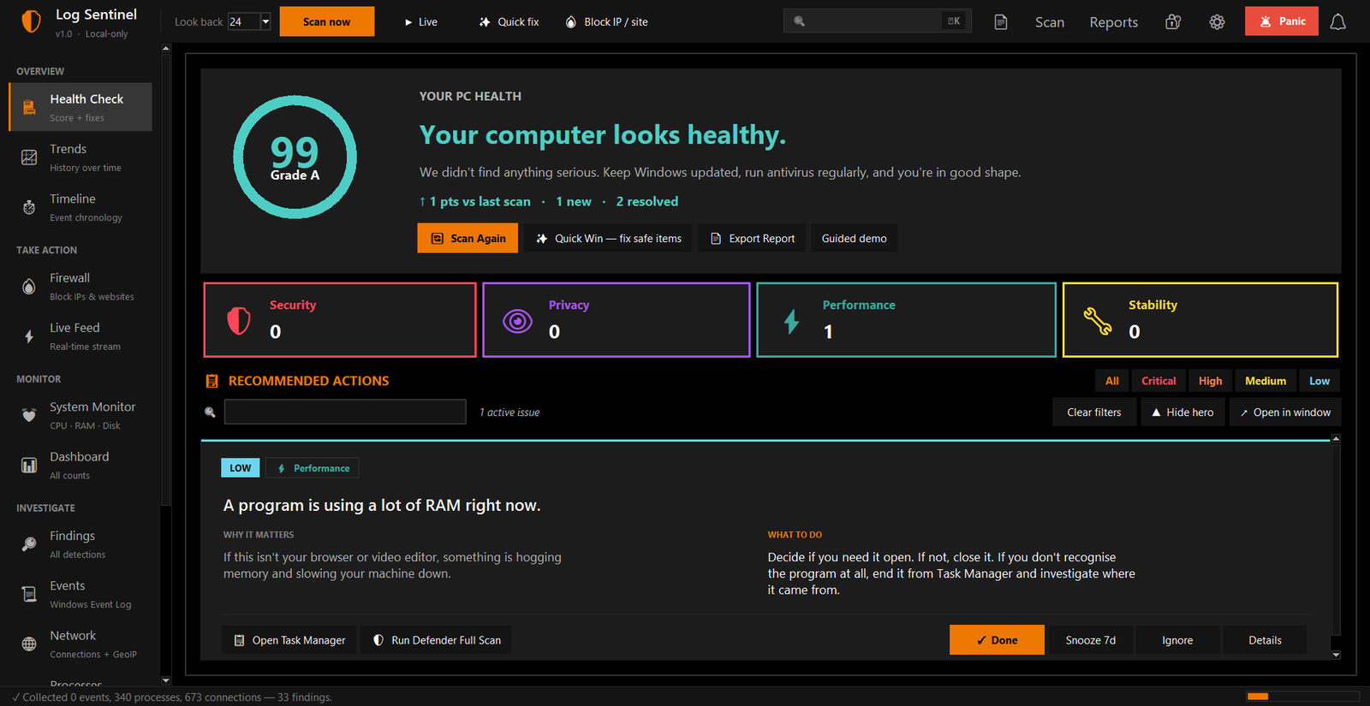Open System Monitor page
This screenshot has width=1370, height=706.
pyautogui.click(x=80, y=415)
